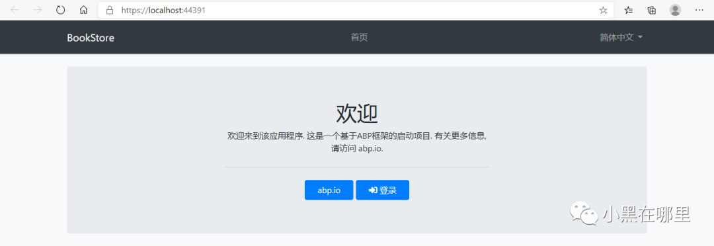Click the browser back arrow
The width and height of the screenshot is (714, 246).
(15, 10)
